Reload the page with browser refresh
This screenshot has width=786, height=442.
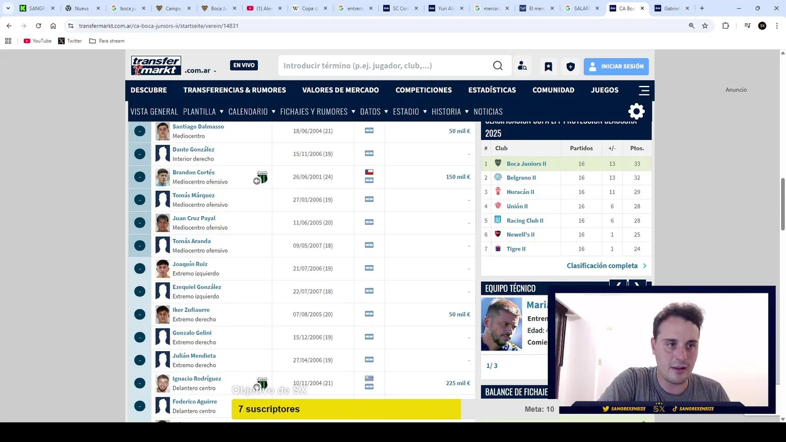tap(38, 26)
